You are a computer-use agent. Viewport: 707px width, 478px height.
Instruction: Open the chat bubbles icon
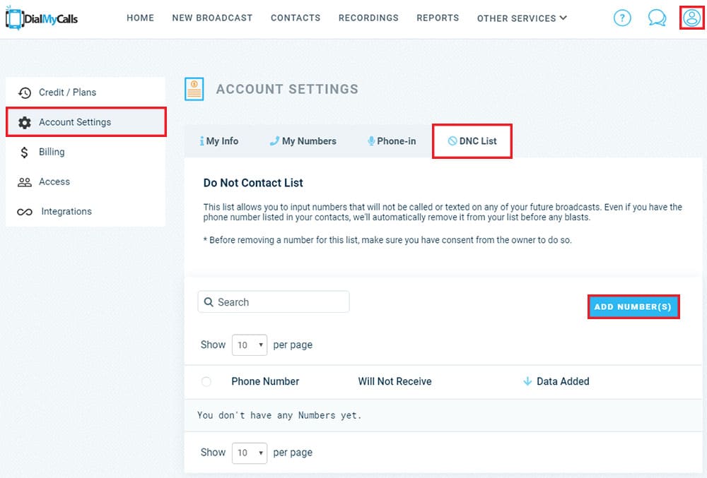point(657,18)
